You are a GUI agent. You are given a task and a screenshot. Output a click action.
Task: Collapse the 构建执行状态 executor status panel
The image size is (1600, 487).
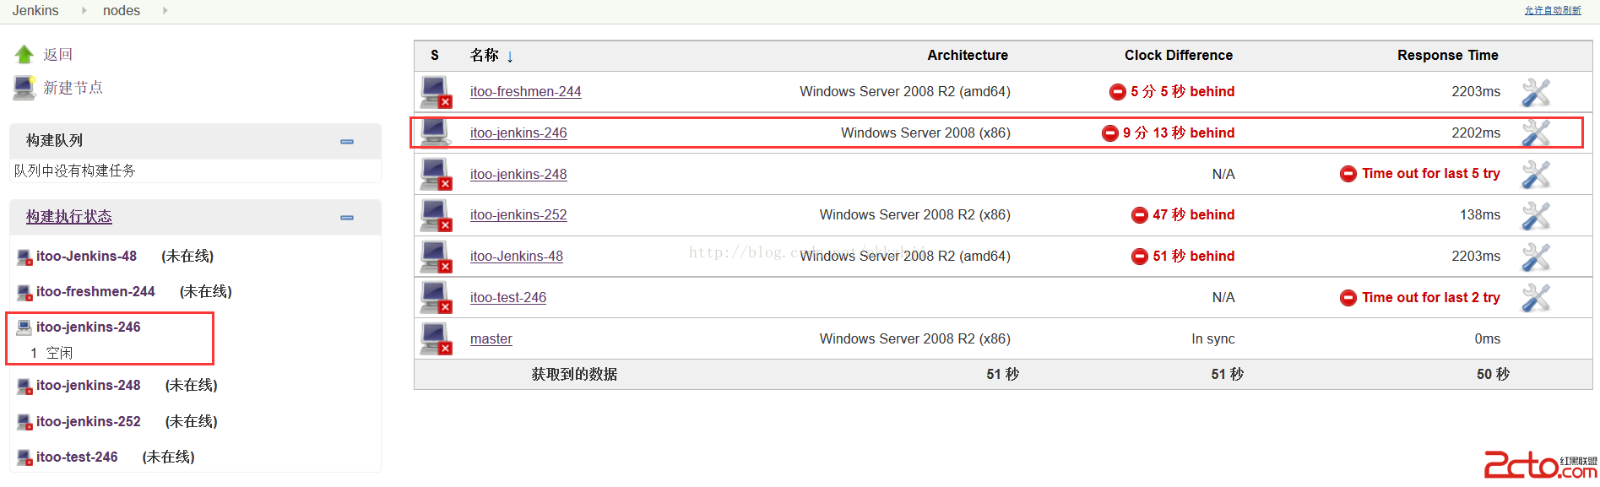click(347, 218)
